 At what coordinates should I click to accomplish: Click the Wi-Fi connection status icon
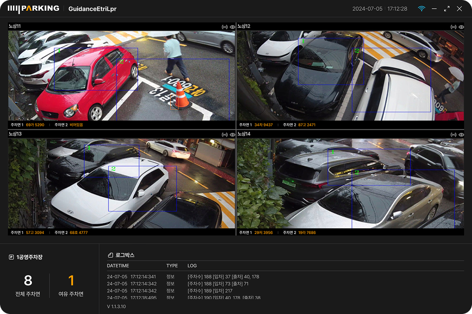click(422, 9)
